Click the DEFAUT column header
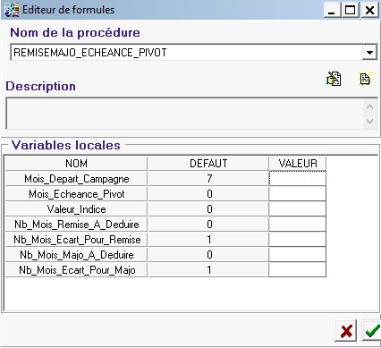Image resolution: width=381 pixels, height=348 pixels. pyautogui.click(x=208, y=164)
